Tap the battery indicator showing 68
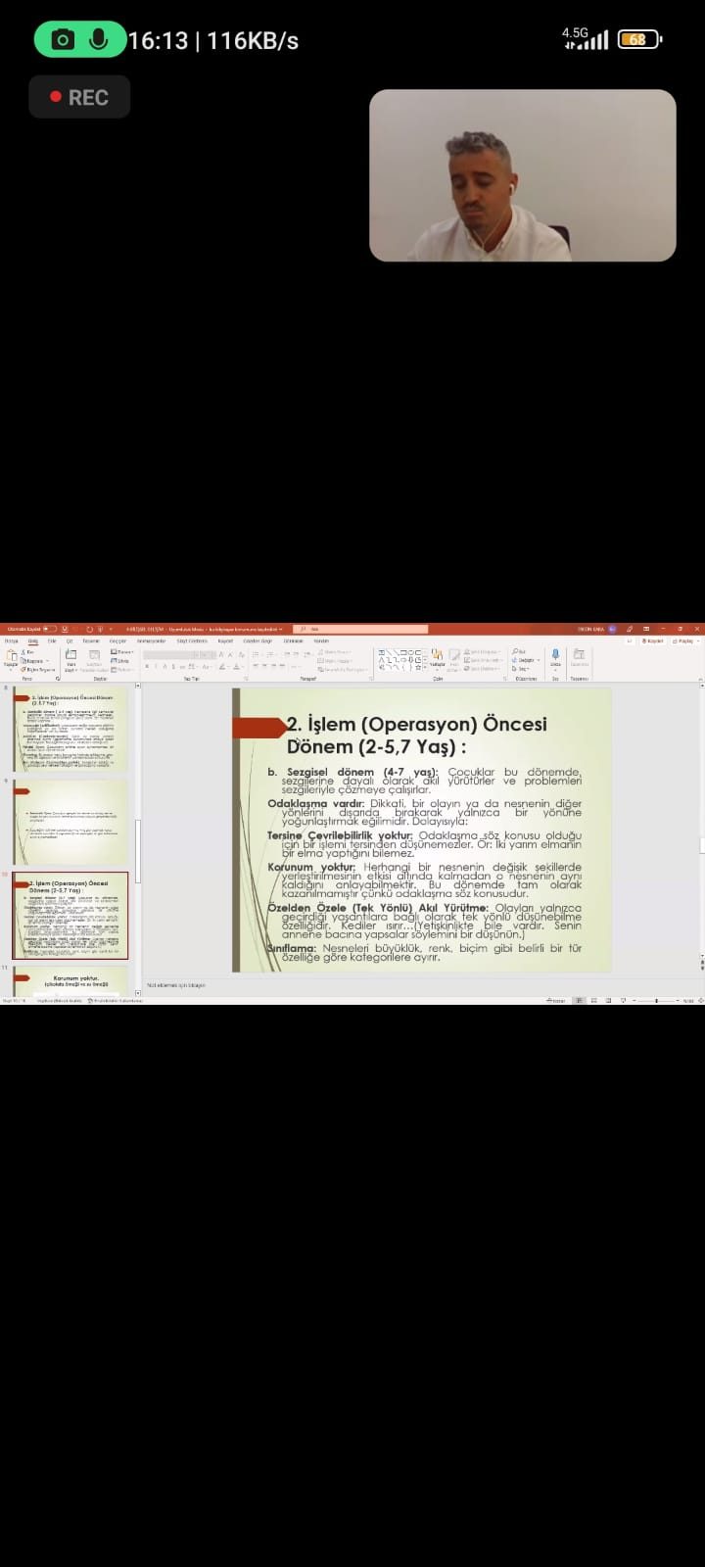Viewport: 705px width, 1567px height. tap(640, 39)
